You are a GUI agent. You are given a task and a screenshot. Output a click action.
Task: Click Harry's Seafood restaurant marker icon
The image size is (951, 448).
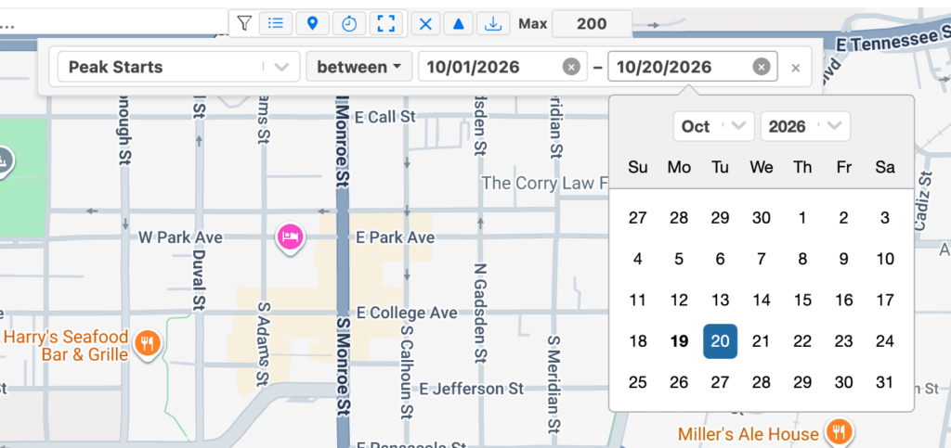click(148, 343)
